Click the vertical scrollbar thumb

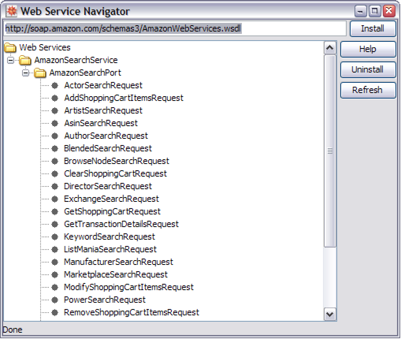(x=330, y=151)
